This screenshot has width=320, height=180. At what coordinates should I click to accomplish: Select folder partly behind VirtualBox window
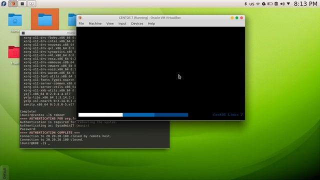point(72,19)
